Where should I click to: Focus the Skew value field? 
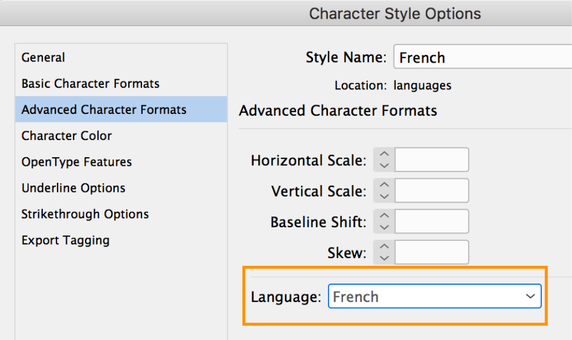tap(432, 252)
